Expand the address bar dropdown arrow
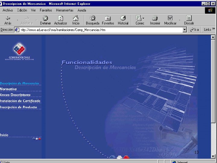The image size is (217, 163). pyautogui.click(x=184, y=30)
